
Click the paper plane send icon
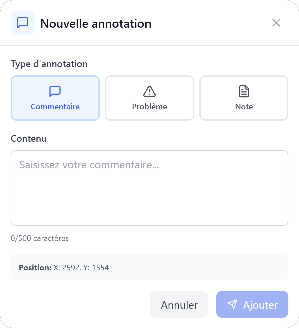[232, 304]
